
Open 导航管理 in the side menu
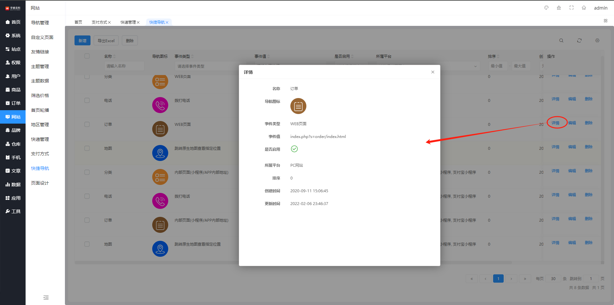click(x=40, y=23)
